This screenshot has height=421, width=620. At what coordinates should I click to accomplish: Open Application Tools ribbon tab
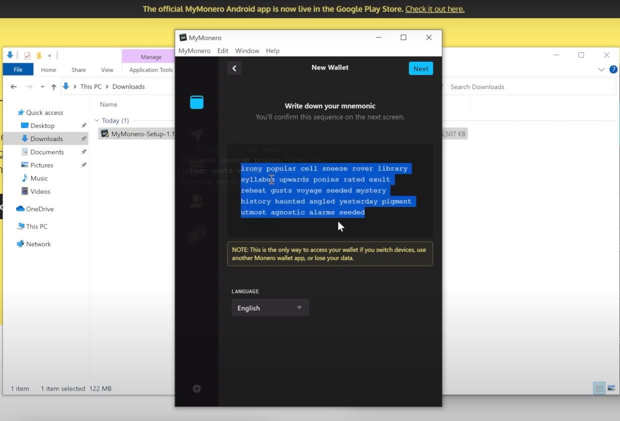pyautogui.click(x=150, y=69)
